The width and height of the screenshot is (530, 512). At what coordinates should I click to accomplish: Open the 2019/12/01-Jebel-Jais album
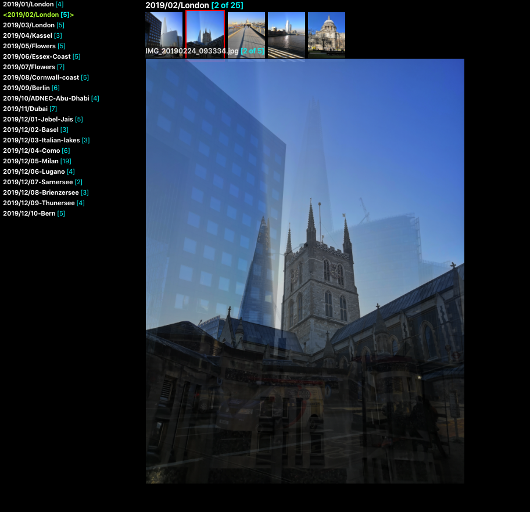pyautogui.click(x=43, y=120)
